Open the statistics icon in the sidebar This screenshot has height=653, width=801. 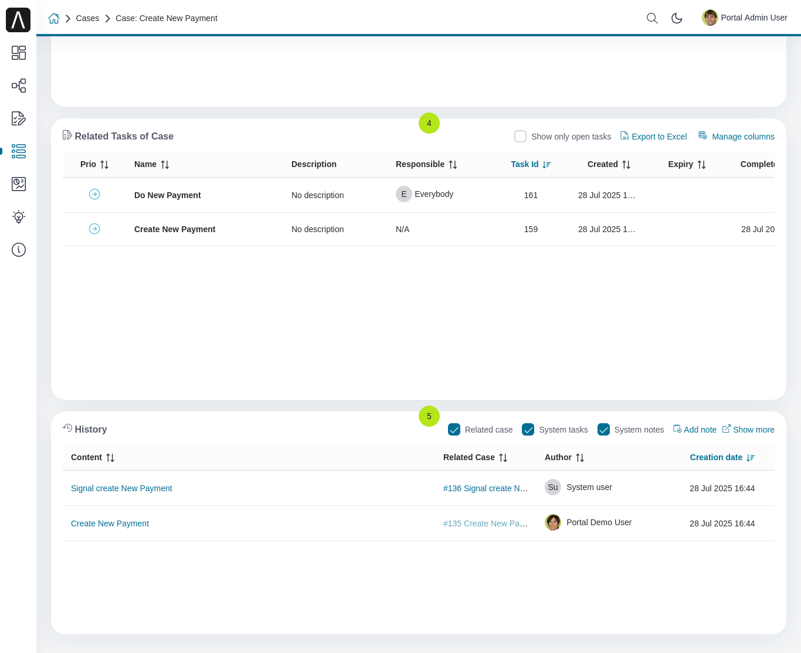click(19, 184)
